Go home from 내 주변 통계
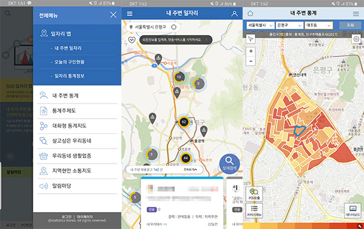The width and height of the screenshot is (364, 229). pos(250,13)
